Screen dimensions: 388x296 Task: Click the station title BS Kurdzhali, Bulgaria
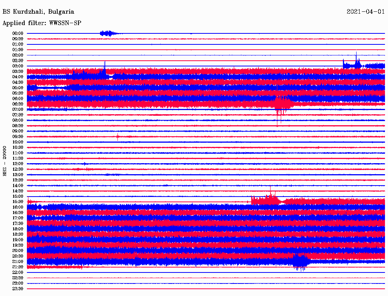pyautogui.click(x=38, y=12)
